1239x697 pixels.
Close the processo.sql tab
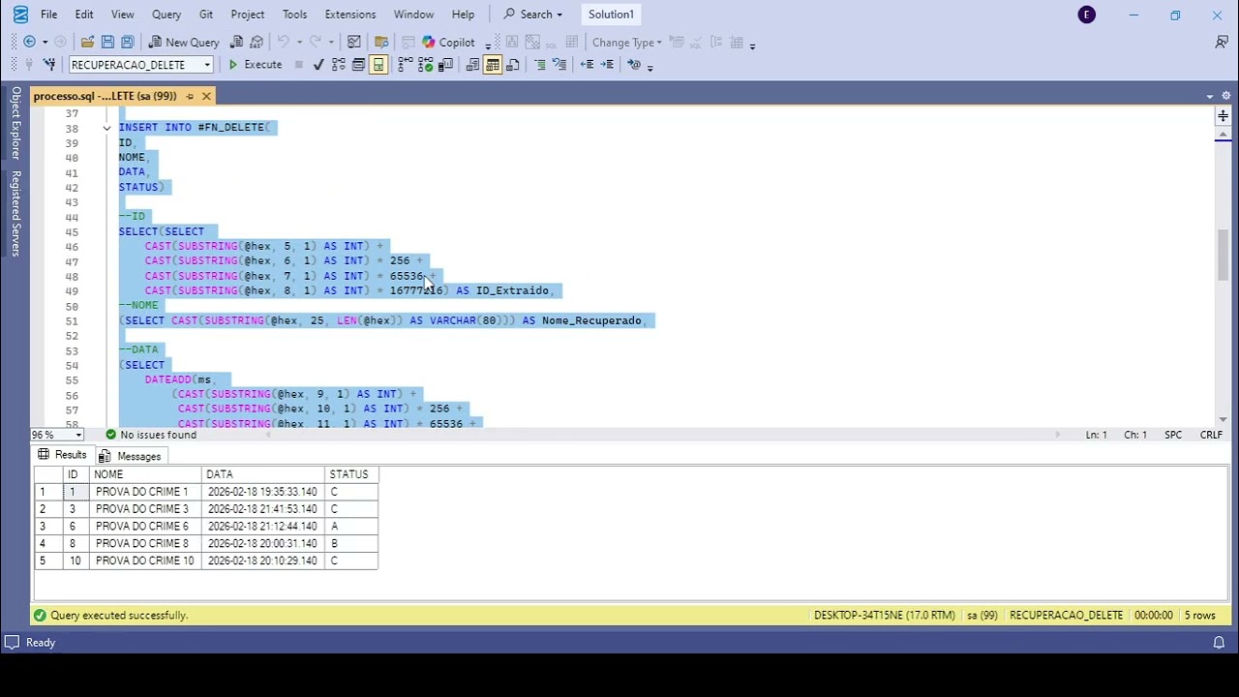[206, 96]
